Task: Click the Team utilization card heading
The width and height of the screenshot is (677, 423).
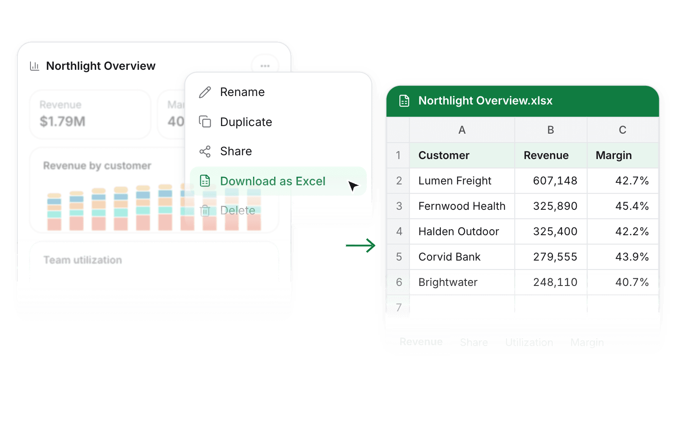Action: click(83, 260)
